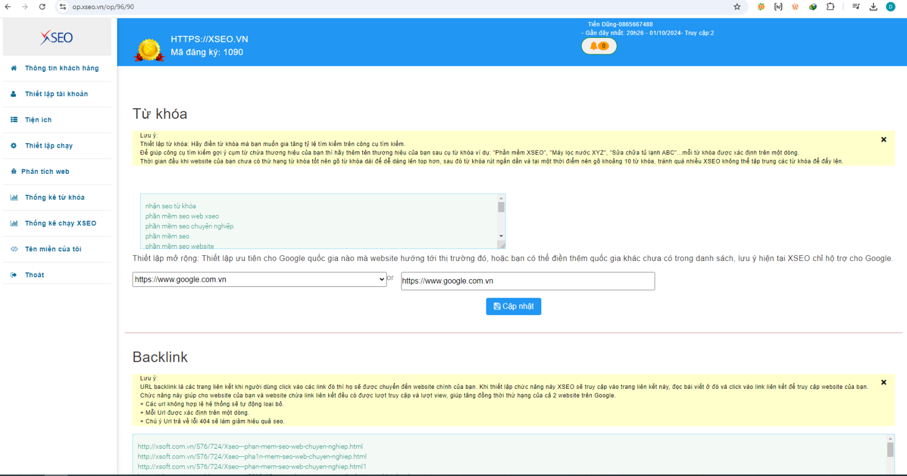Click keyword line 'phần mềm seo chuyên nghiệp'
The height and width of the screenshot is (476, 907).
tap(189, 226)
